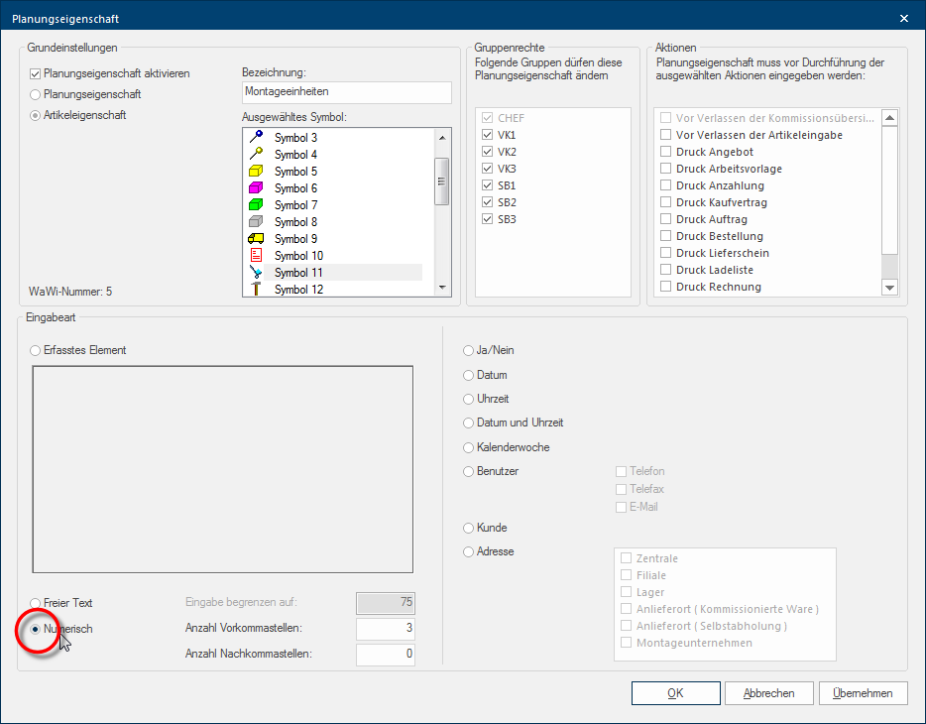The height and width of the screenshot is (724, 926).
Task: Select the Freier Text radio option
Action: pyautogui.click(x=36, y=603)
